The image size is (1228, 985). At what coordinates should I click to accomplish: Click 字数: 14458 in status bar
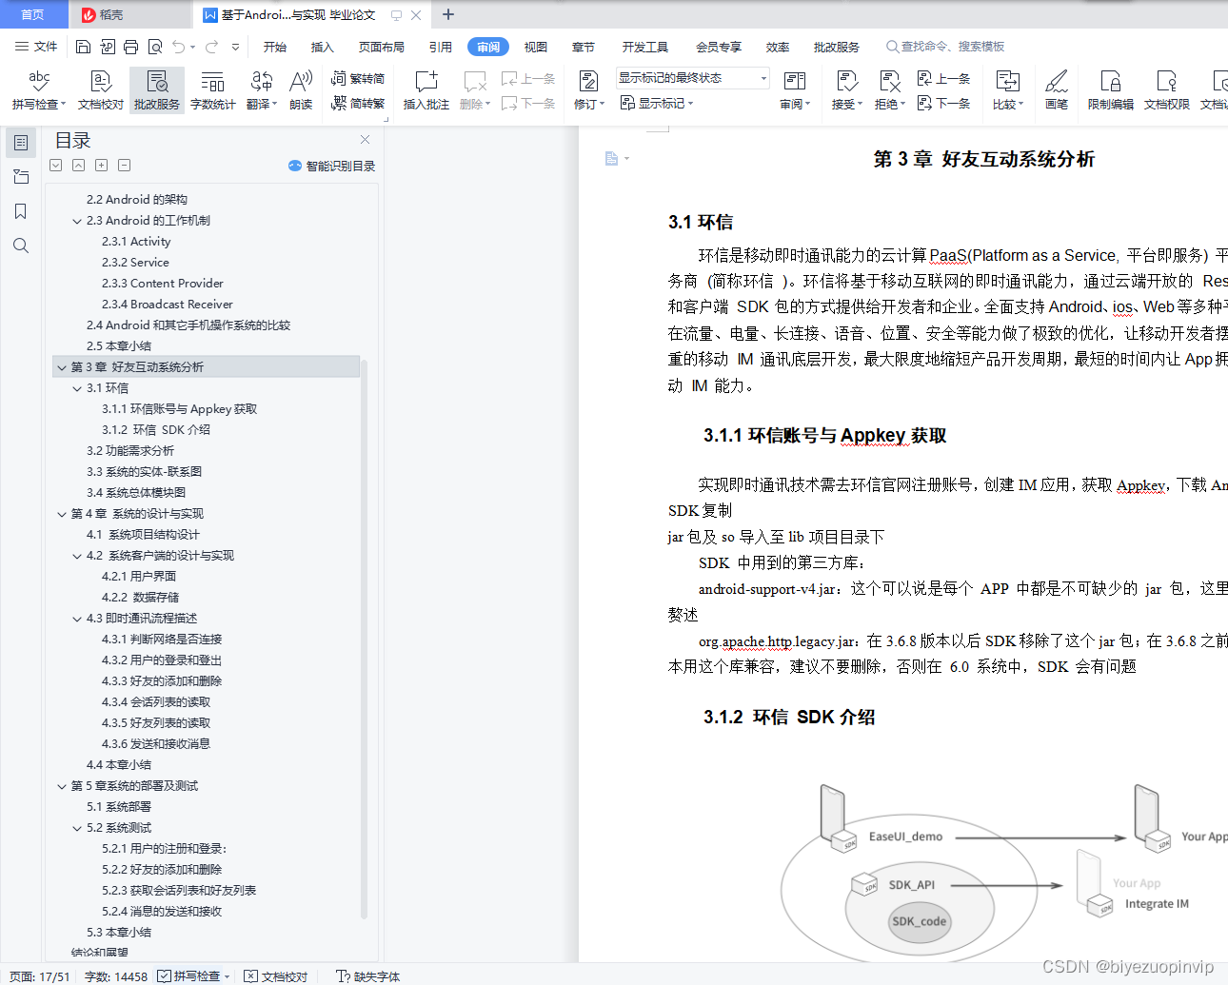(116, 976)
